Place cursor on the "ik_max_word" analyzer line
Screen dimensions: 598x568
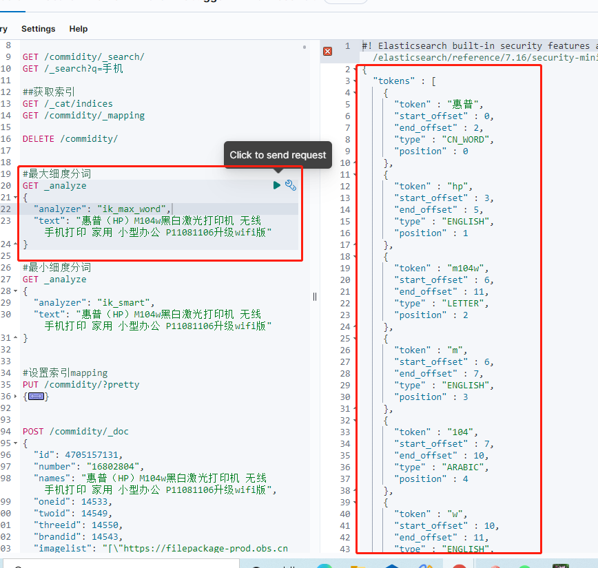(102, 209)
